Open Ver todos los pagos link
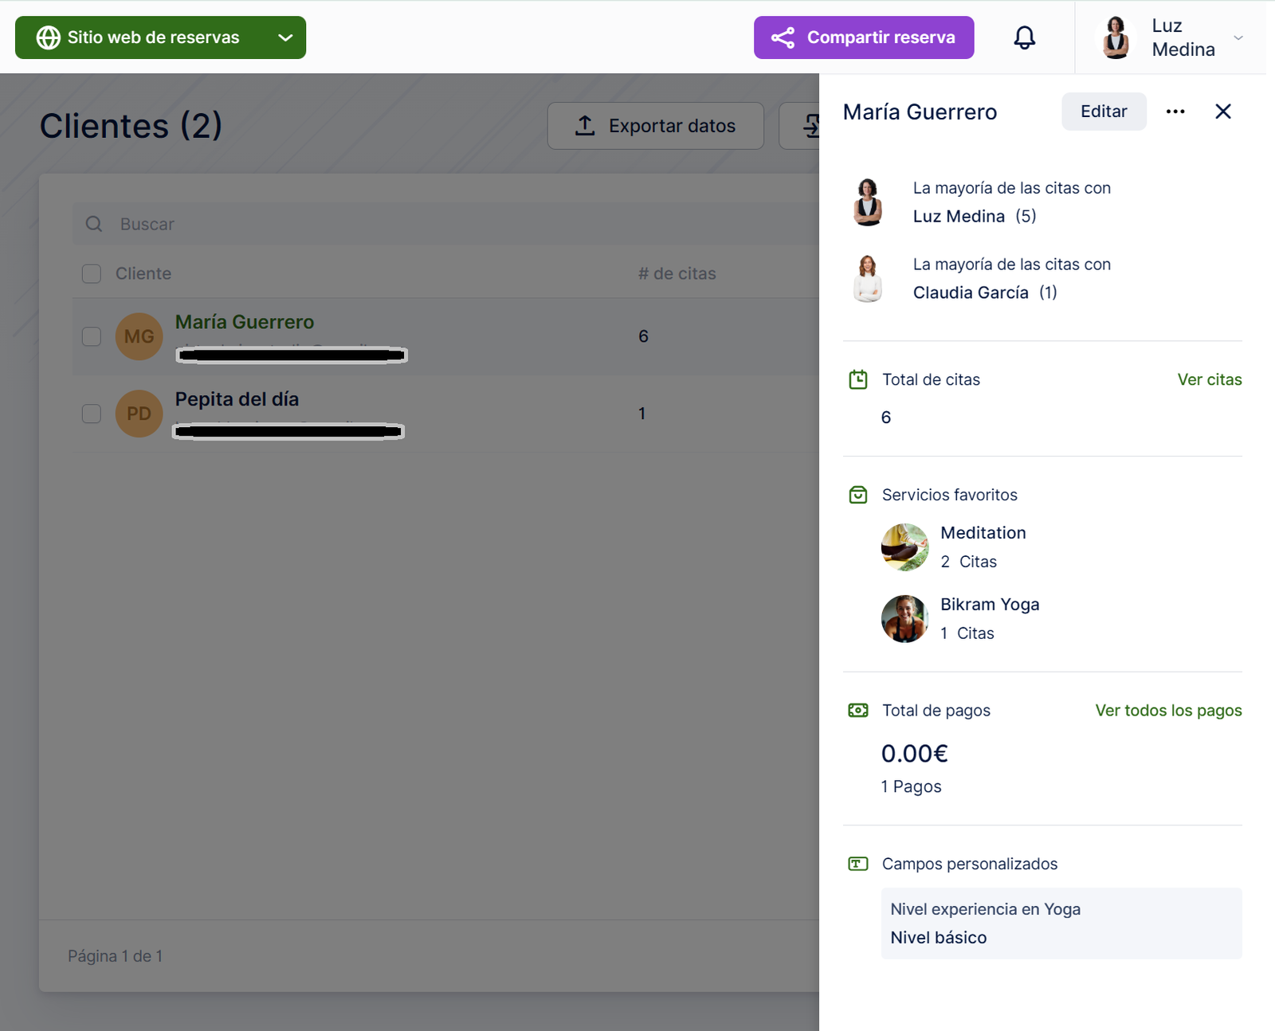Screen dimensions: 1275x1031 point(1167,710)
